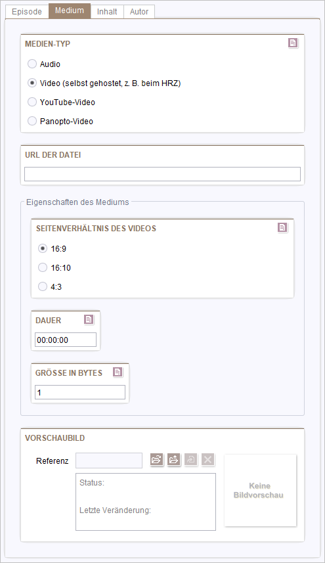
Task: Open the Medien-Typ help note icon
Action: tap(293, 43)
